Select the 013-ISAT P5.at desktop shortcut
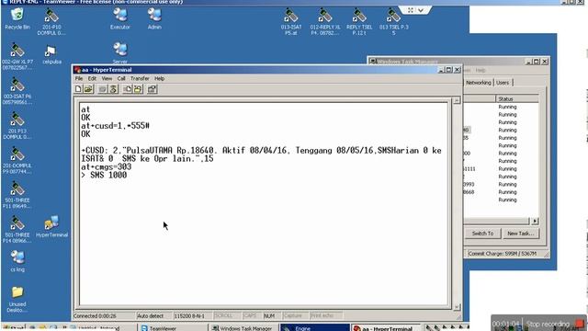The image size is (588, 331). coord(291,21)
